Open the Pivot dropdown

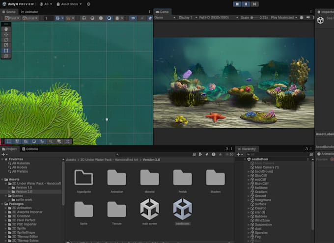point(12,18)
